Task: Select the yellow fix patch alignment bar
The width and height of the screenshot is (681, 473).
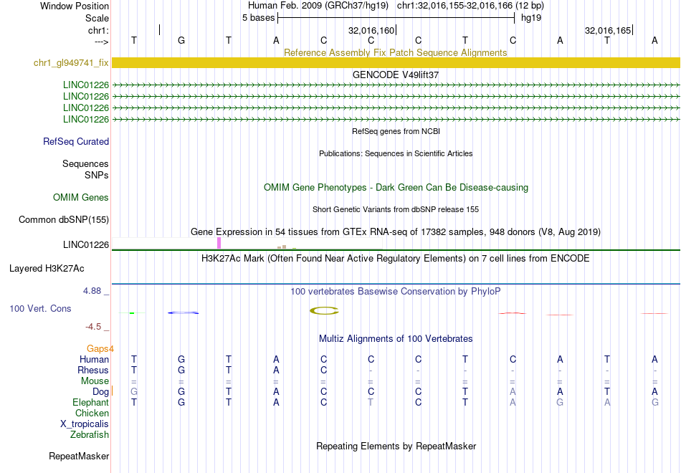Action: click(x=396, y=62)
